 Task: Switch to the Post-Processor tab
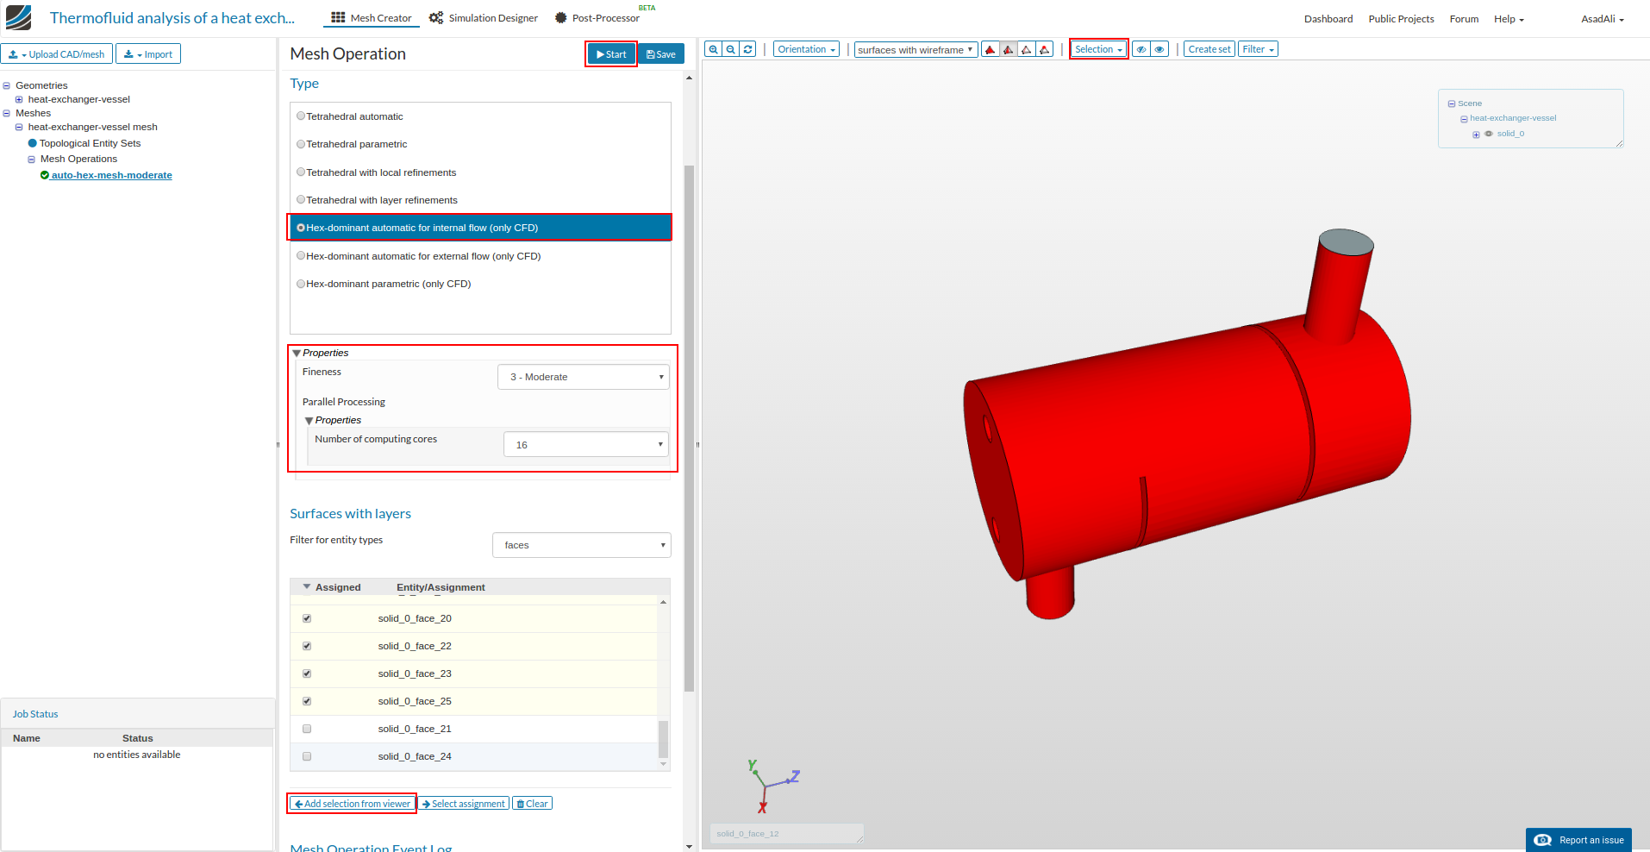coord(597,18)
